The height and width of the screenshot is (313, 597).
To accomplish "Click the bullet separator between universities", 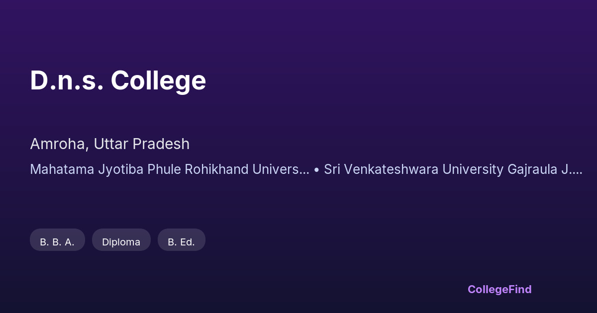I will [x=317, y=170].
